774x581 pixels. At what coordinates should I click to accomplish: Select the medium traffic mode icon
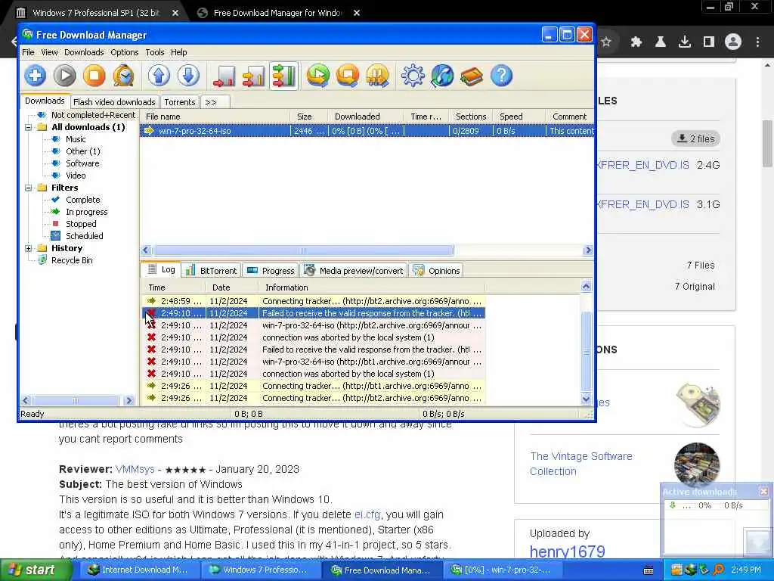click(253, 76)
